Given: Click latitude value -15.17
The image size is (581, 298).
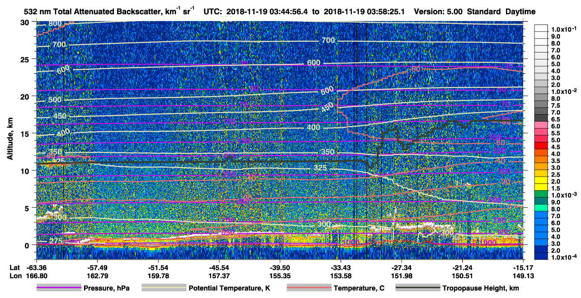Looking at the screenshot, I should pyautogui.click(x=523, y=267).
